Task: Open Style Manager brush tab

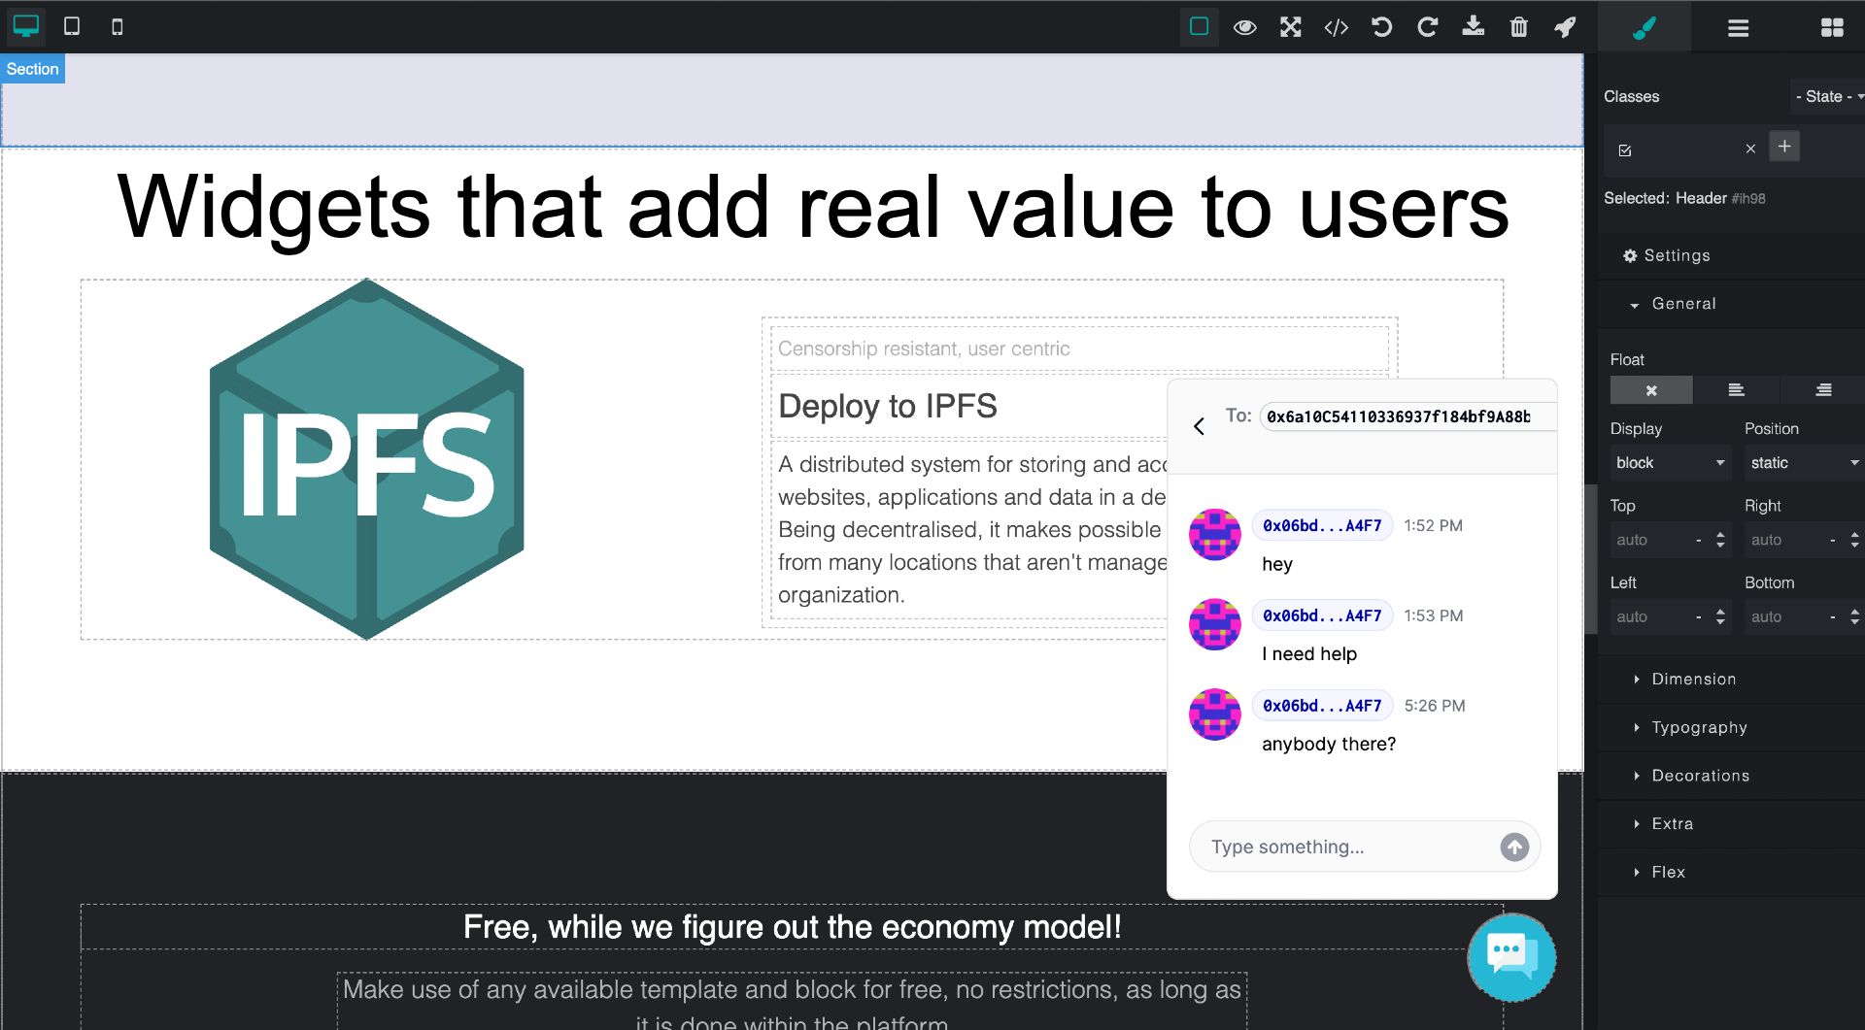Action: pos(1645,27)
